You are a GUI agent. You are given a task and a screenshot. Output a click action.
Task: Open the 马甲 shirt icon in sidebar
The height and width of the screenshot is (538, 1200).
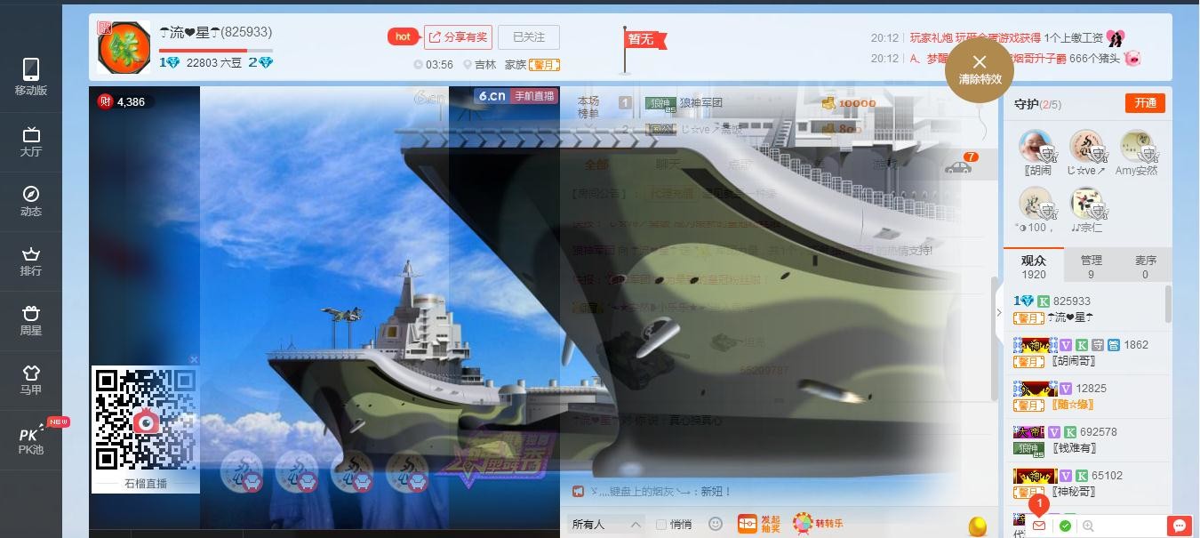click(30, 380)
